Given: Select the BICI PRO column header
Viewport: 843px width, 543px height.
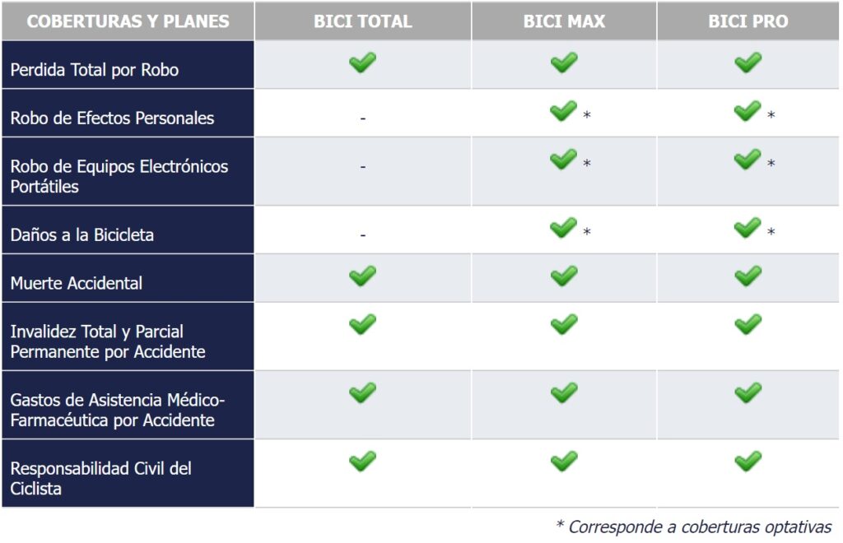Looking at the screenshot, I should 748,21.
